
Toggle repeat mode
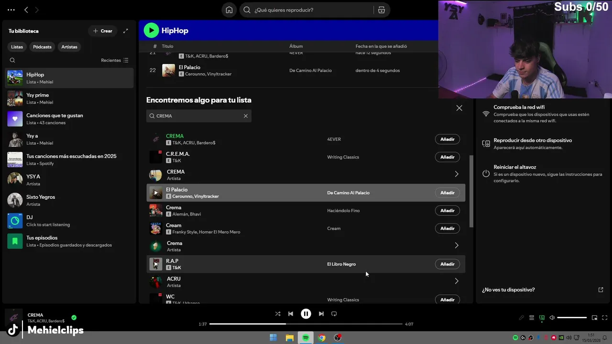coord(334,314)
